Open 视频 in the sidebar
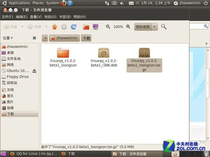Screen dimensions: 210x157 [20, 108]
